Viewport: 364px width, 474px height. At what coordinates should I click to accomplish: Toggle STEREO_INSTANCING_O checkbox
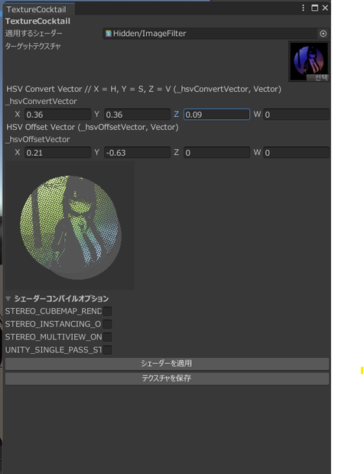(x=107, y=324)
